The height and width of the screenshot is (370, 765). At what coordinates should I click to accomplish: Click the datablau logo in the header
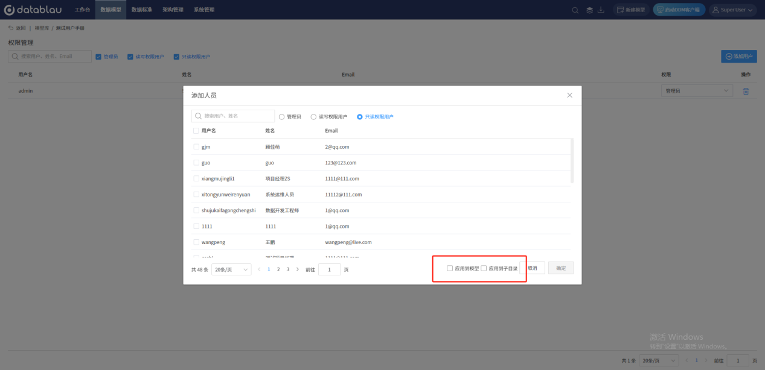coord(34,10)
